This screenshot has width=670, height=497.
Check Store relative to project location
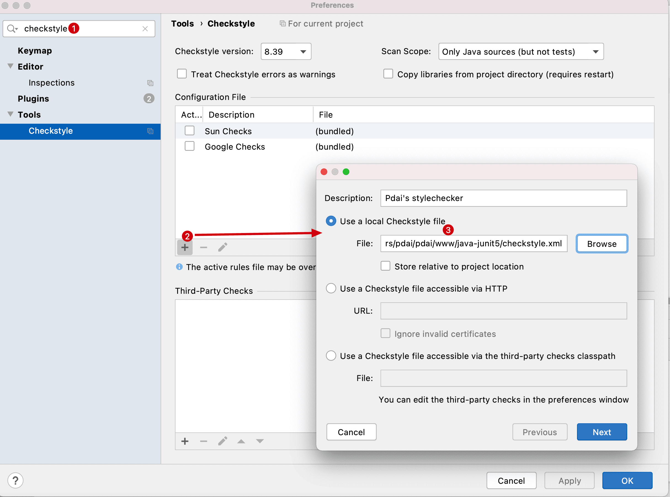pos(385,266)
